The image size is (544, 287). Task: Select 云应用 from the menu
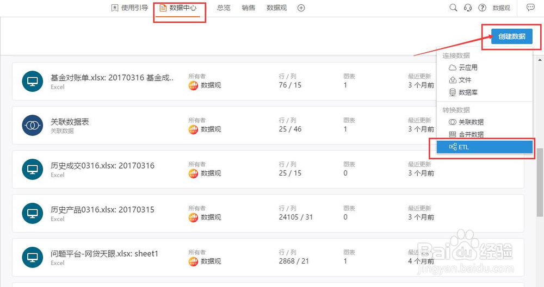[467, 68]
